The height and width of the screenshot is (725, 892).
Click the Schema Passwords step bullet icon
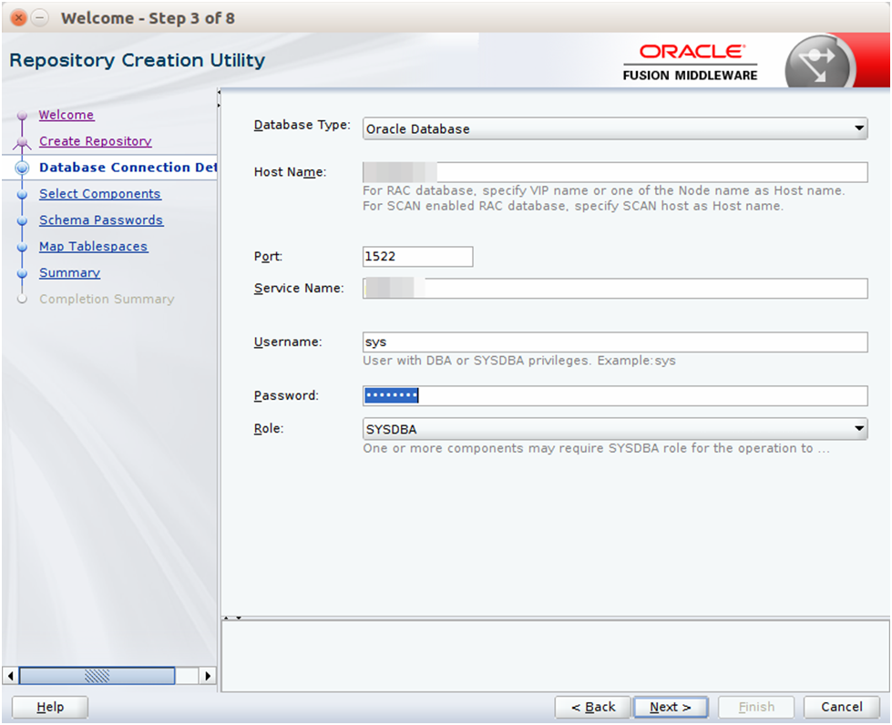tap(22, 220)
